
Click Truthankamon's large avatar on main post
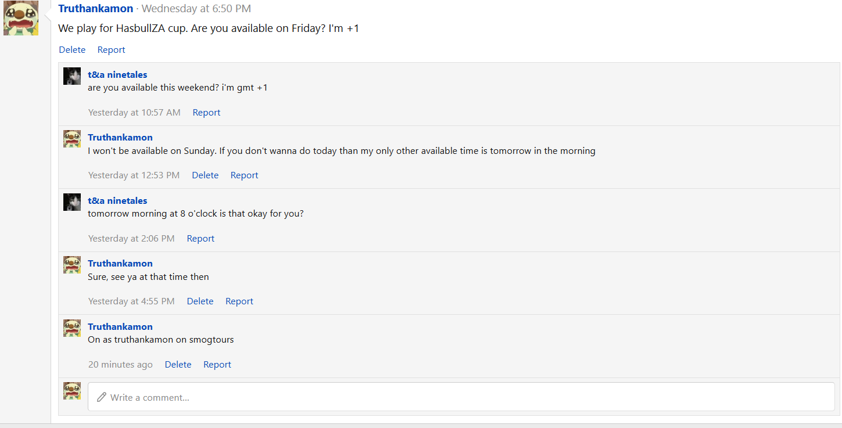21,18
